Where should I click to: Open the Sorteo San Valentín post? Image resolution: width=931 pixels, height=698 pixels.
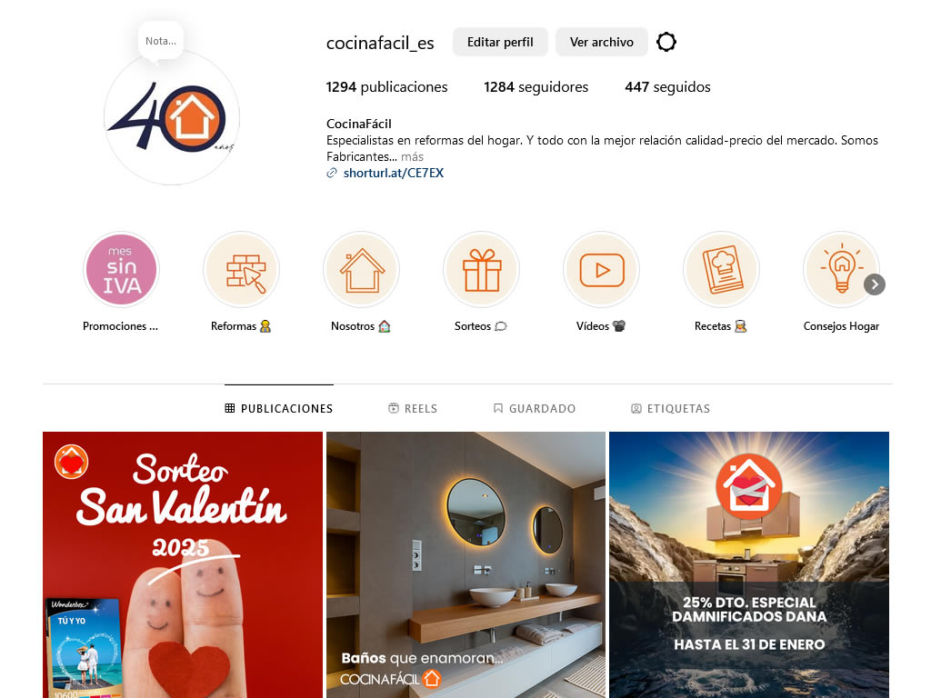[x=182, y=565]
